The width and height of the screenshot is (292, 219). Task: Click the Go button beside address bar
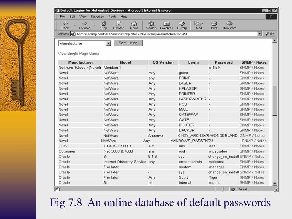tap(270, 34)
